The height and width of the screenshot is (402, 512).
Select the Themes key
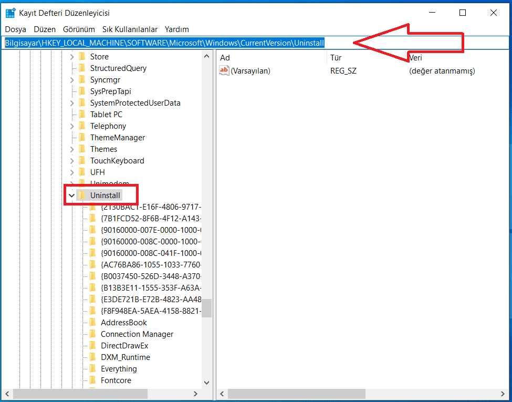[103, 149]
